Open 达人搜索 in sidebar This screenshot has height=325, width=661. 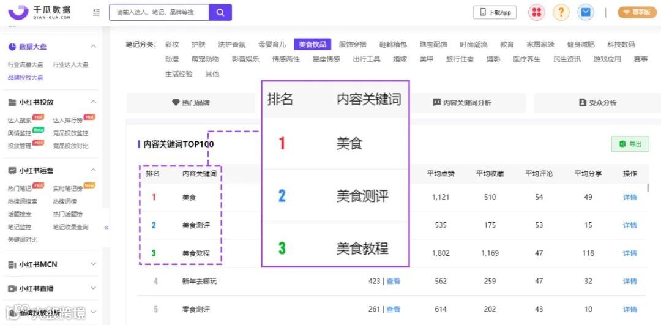(x=20, y=121)
